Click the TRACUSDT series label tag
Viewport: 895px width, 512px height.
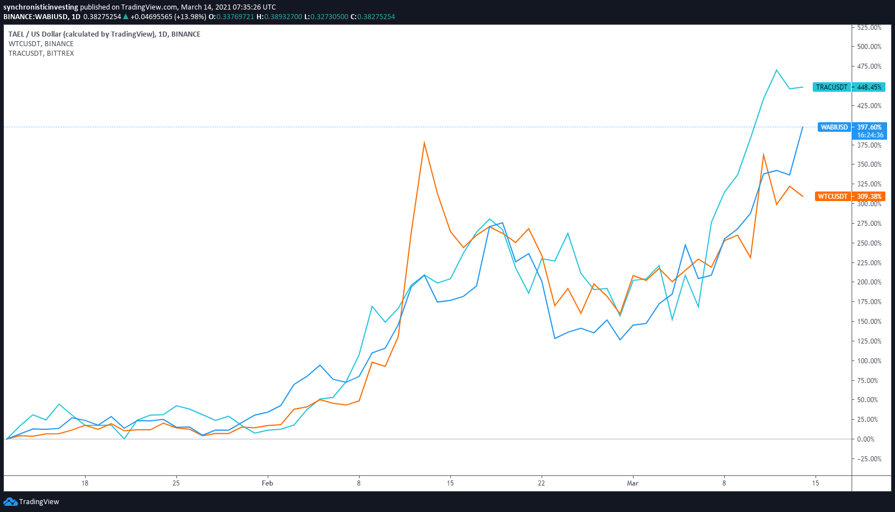[831, 87]
